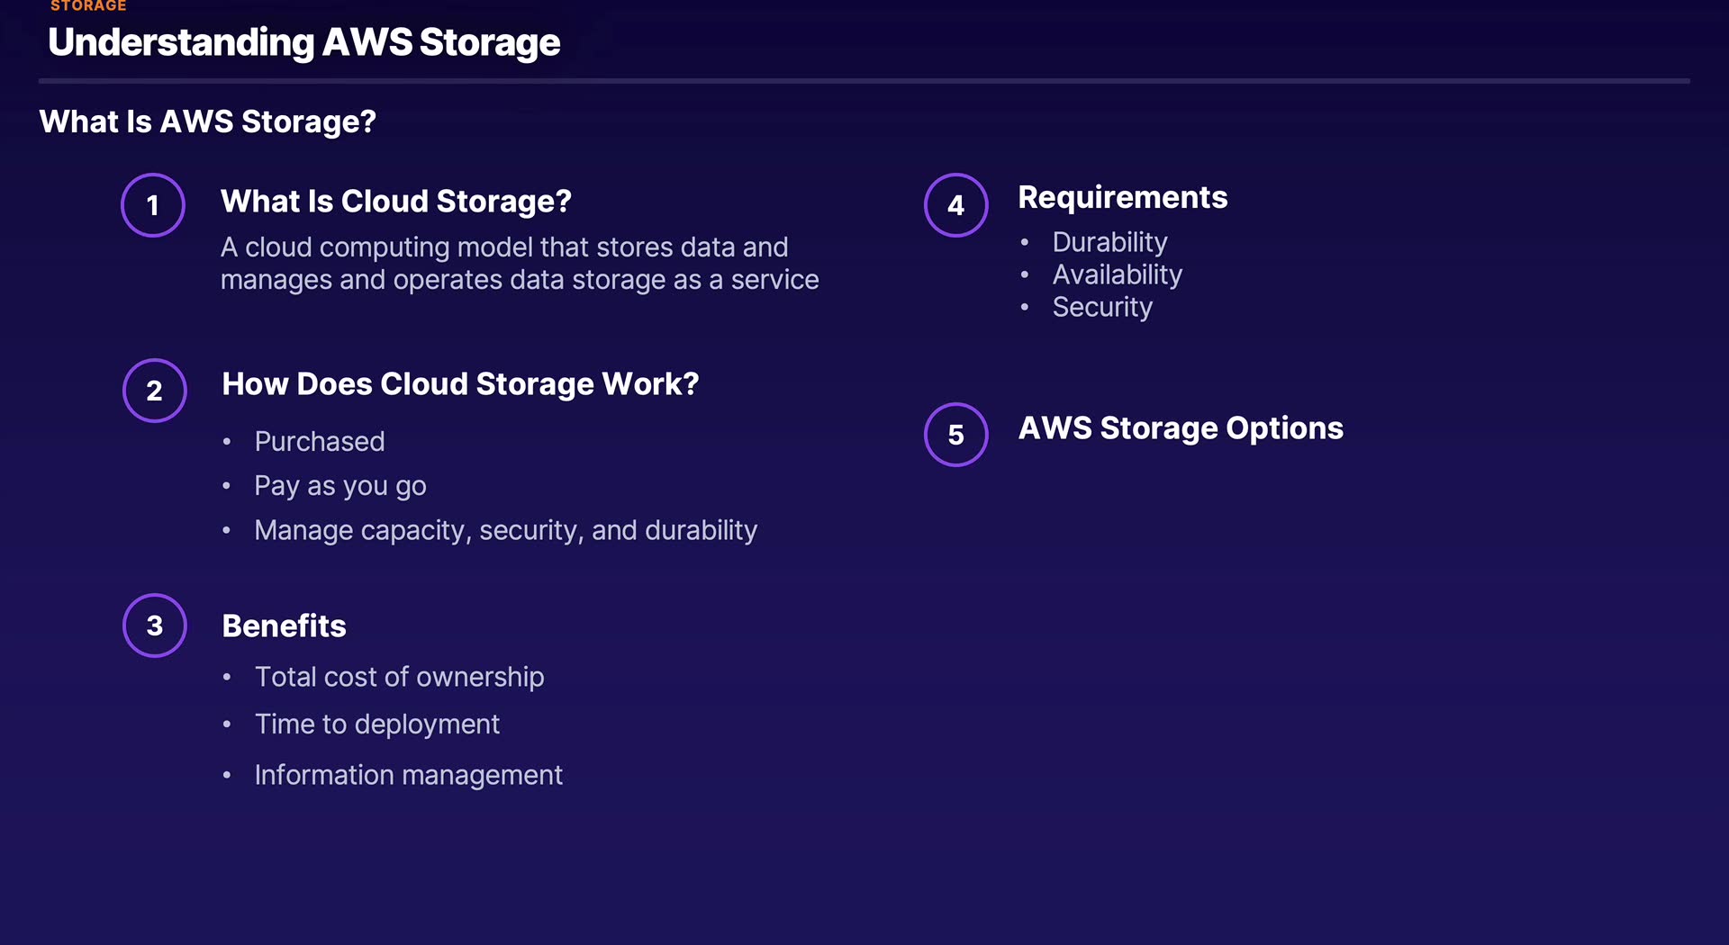Select the "What Is Cloud Storage?" heading
The width and height of the screenshot is (1729, 945).
point(396,202)
